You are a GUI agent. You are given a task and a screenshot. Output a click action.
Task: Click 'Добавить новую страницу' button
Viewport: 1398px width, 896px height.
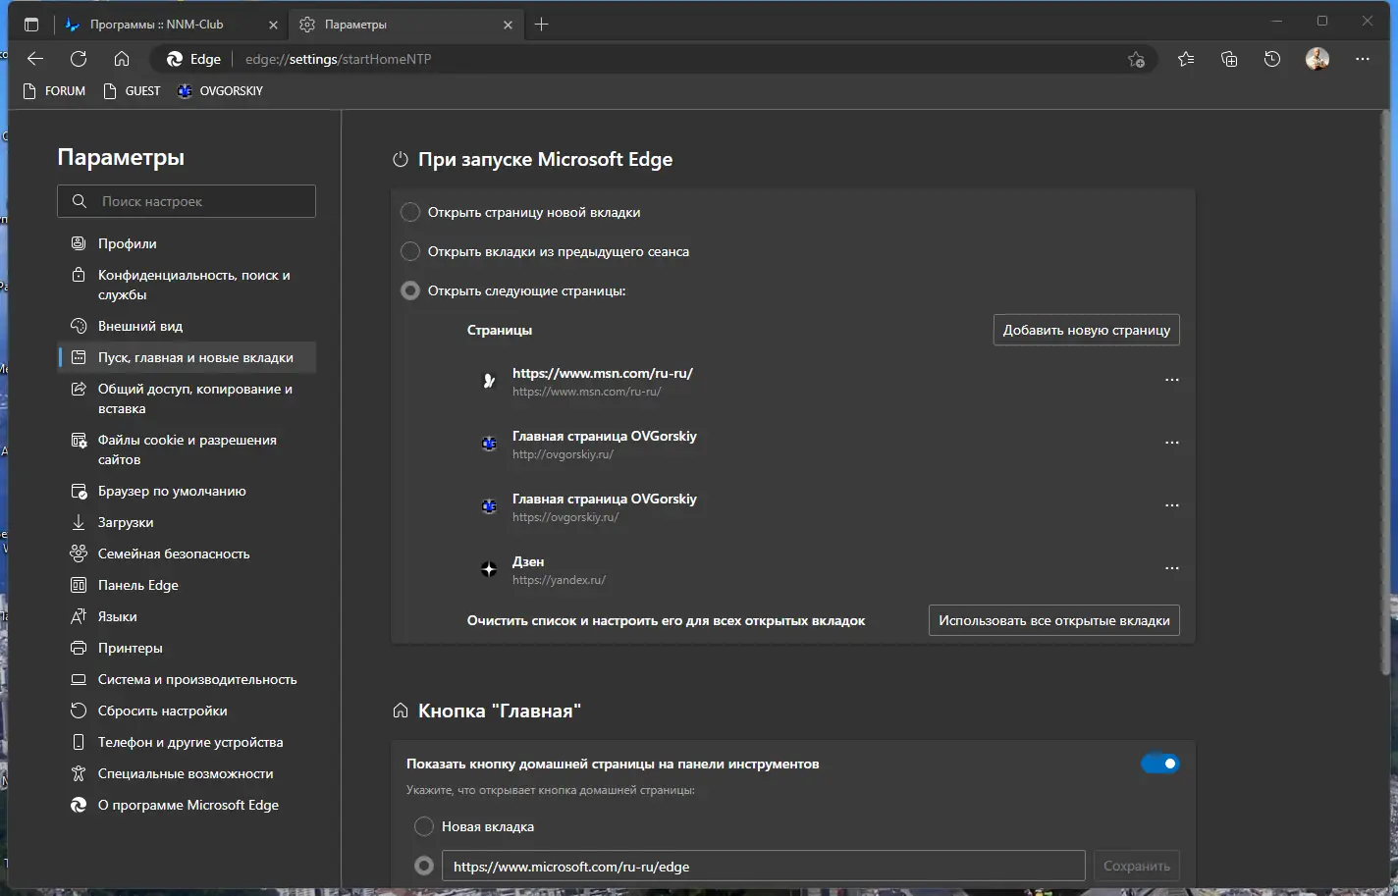1086,330
